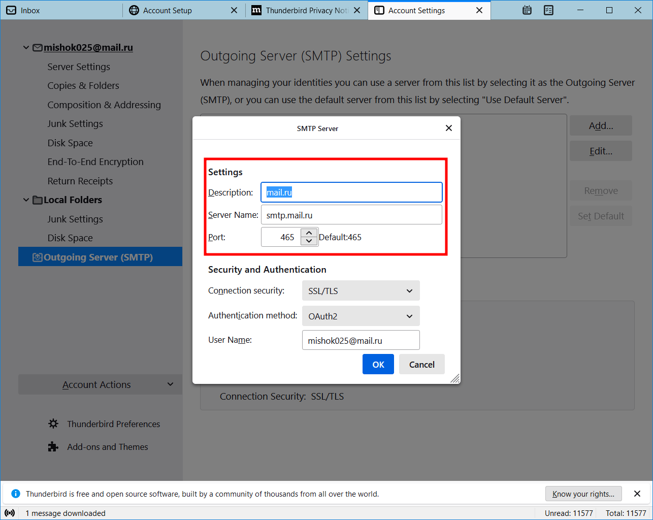Image resolution: width=653 pixels, height=520 pixels.
Task: Switch to the Inbox tab
Action: click(61, 10)
